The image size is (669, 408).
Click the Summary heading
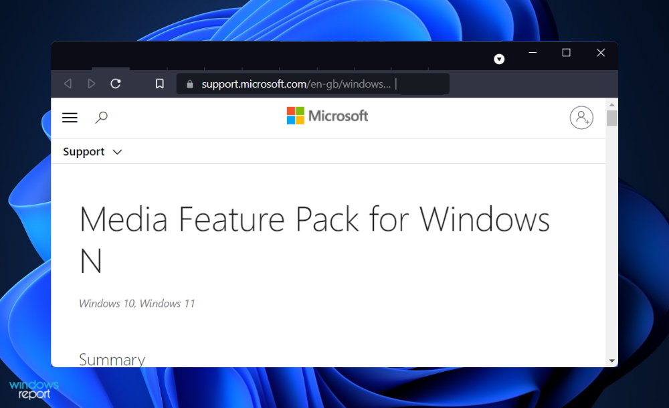click(112, 360)
